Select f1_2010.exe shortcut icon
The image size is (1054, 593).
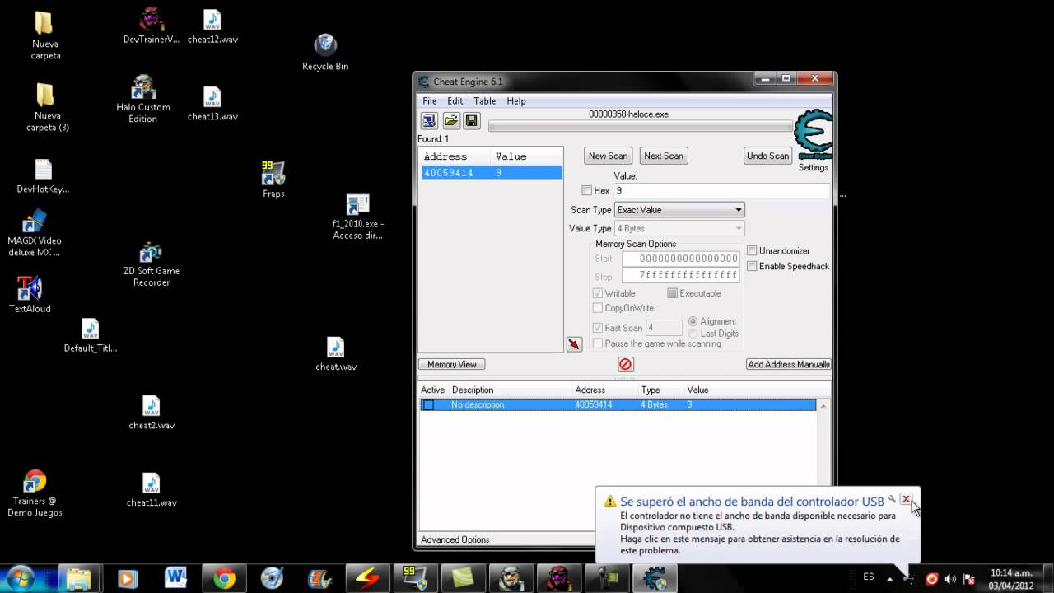358,217
